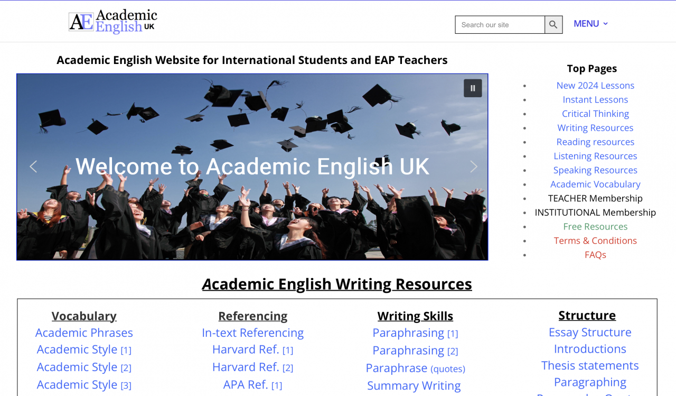This screenshot has height=396, width=676.
Task: Open the Essay Structure page
Action: click(x=590, y=332)
